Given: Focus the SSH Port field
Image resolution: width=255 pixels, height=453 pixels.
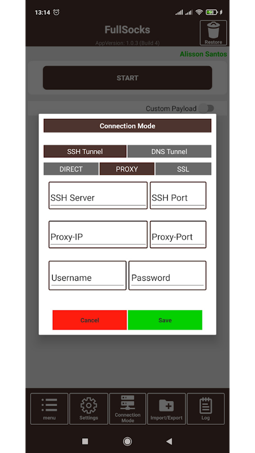Looking at the screenshot, I should 178,195.
